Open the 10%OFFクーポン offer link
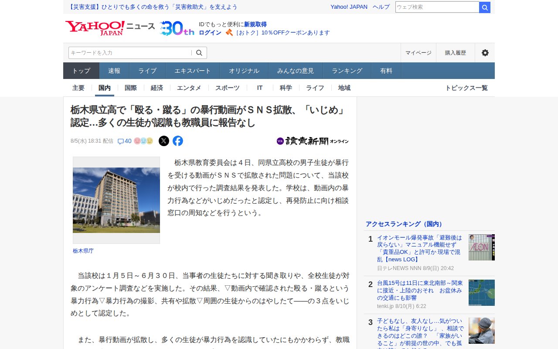Image resolution: width=558 pixels, height=349 pixels. tap(282, 33)
